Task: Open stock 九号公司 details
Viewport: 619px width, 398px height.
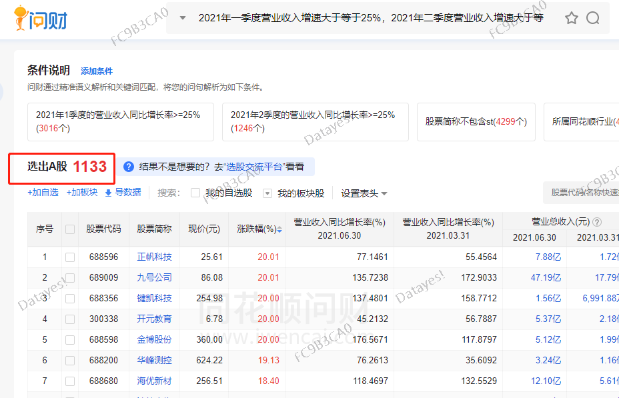Action: point(154,277)
